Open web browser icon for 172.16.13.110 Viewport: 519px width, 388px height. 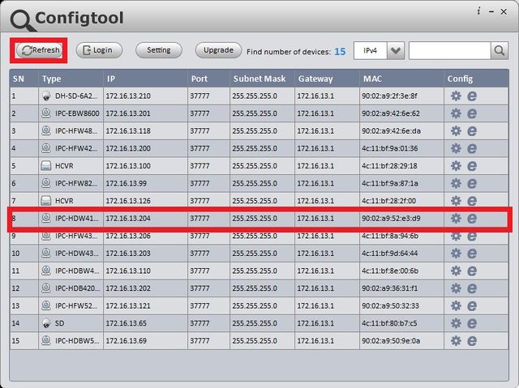coord(472,271)
